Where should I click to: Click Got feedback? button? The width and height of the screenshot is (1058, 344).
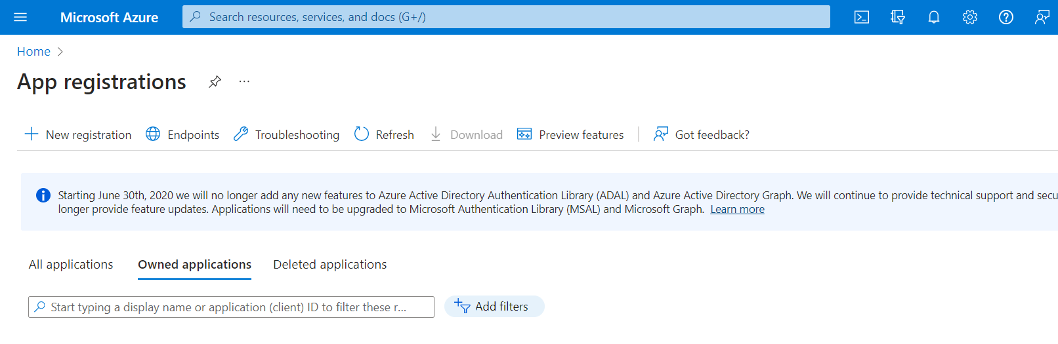tap(702, 134)
